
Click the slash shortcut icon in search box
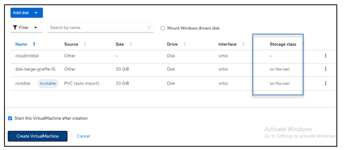pyautogui.click(x=149, y=28)
